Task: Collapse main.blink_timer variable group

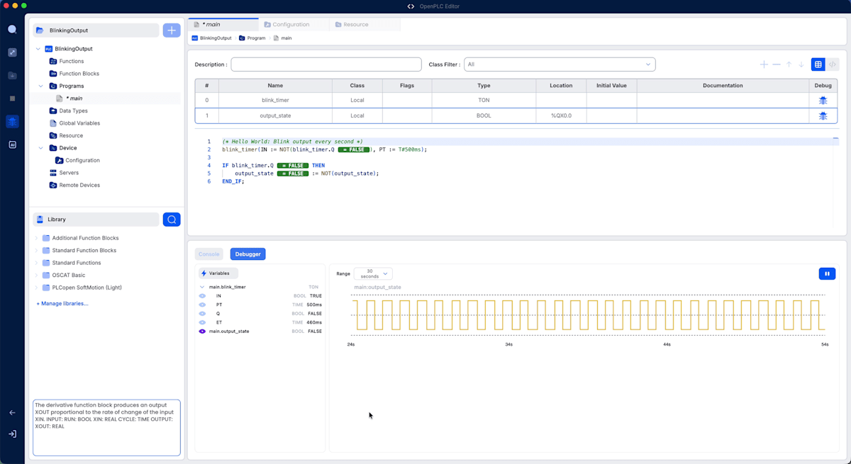Action: point(202,287)
